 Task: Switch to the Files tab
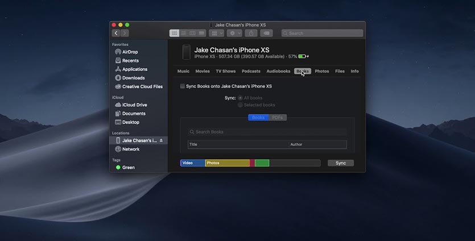click(340, 71)
